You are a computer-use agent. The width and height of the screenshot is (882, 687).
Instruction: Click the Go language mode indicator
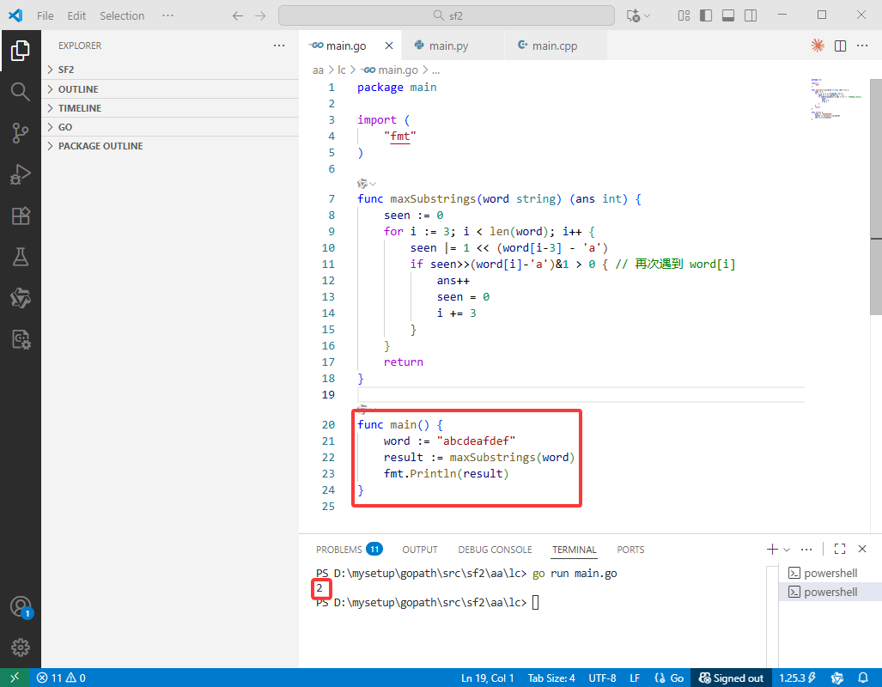[x=669, y=678]
